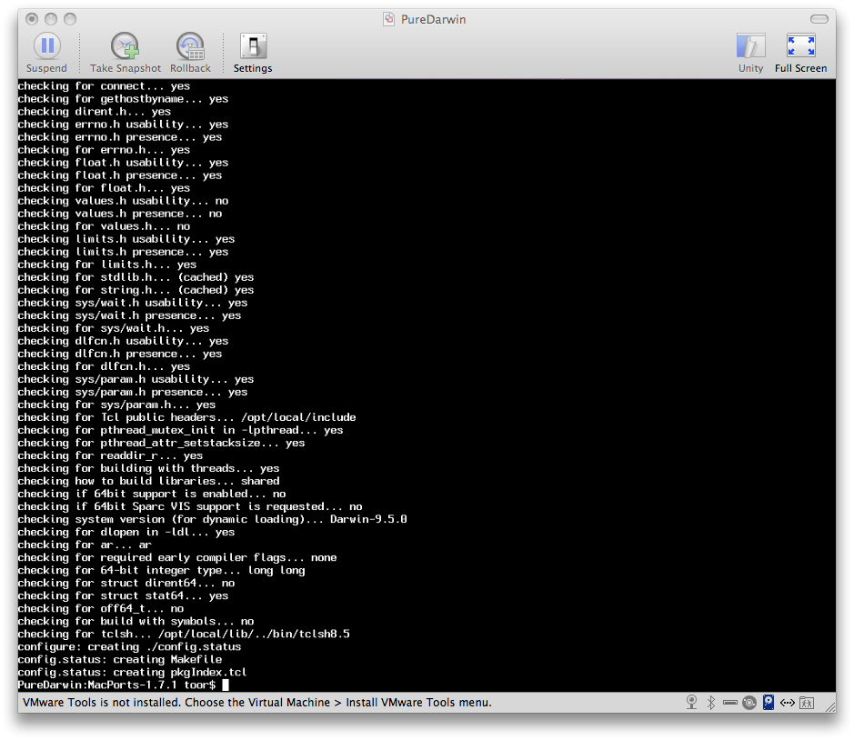Screen dimensions: 854x740
Task: Click the hard disk status icon
Action: (x=769, y=703)
